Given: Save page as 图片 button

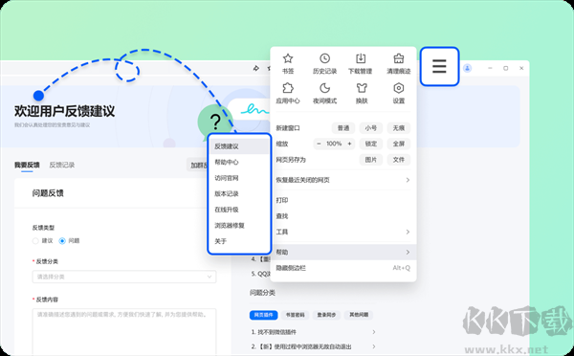Looking at the screenshot, I should [371, 160].
